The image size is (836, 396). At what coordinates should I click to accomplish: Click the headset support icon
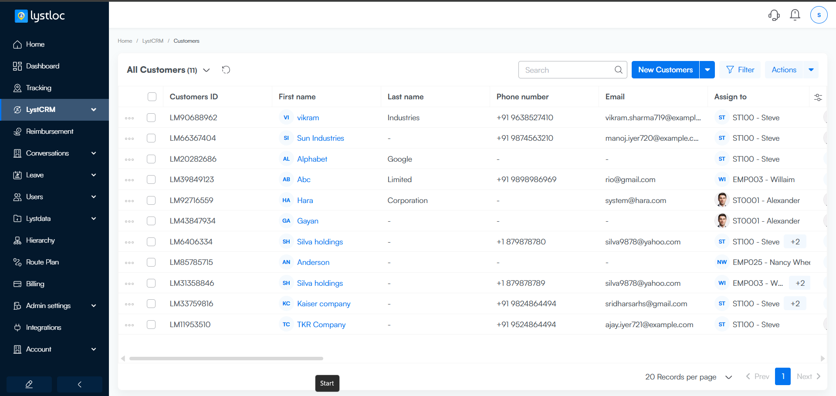coord(774,15)
